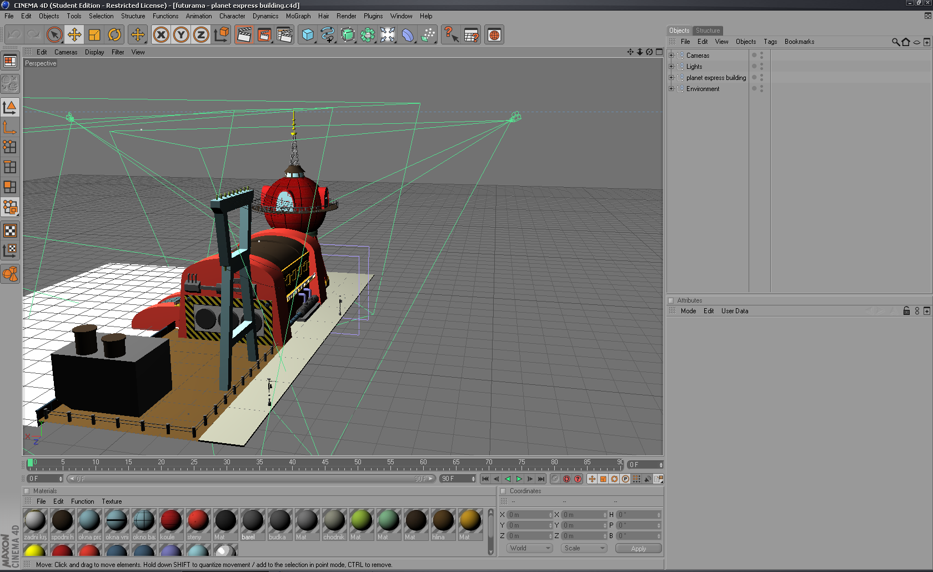Select the Rotate tool
Viewport: 933px width, 572px height.
click(x=114, y=35)
